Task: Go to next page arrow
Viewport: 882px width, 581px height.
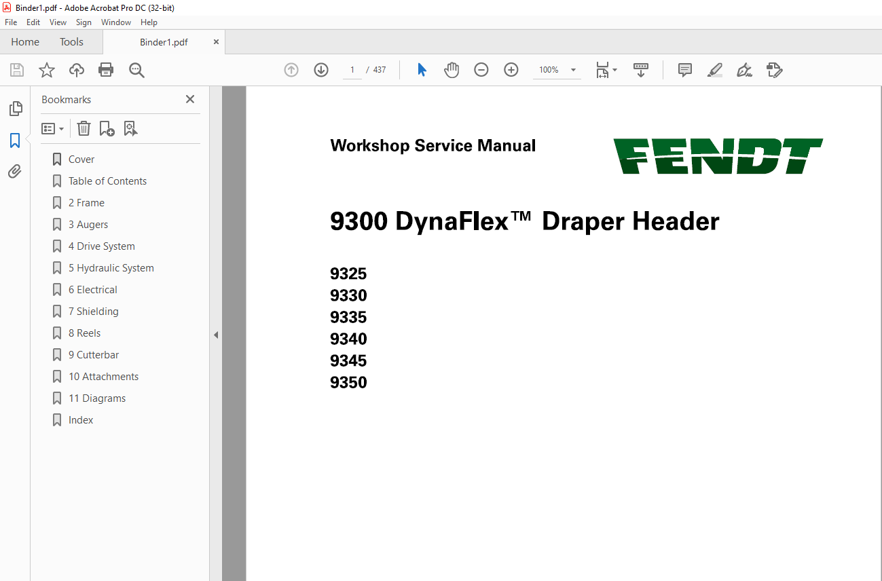Action: click(321, 70)
